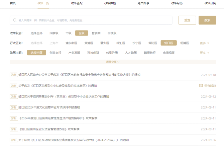This screenshot has width=224, height=146.
Task: Filter theme by 产业发展
Action: tap(74, 53)
